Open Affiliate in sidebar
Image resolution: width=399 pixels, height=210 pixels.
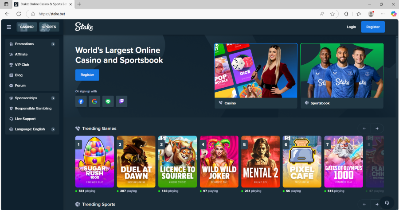pyautogui.click(x=32, y=54)
